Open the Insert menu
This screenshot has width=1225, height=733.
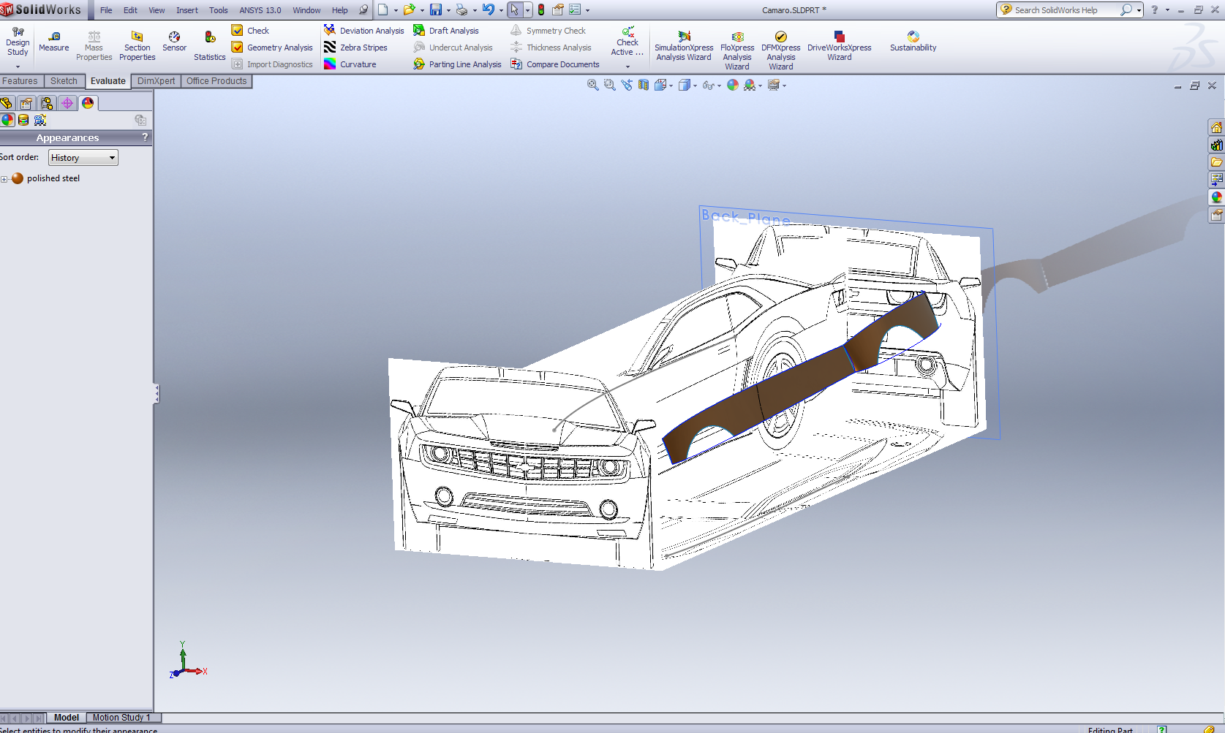tap(186, 10)
